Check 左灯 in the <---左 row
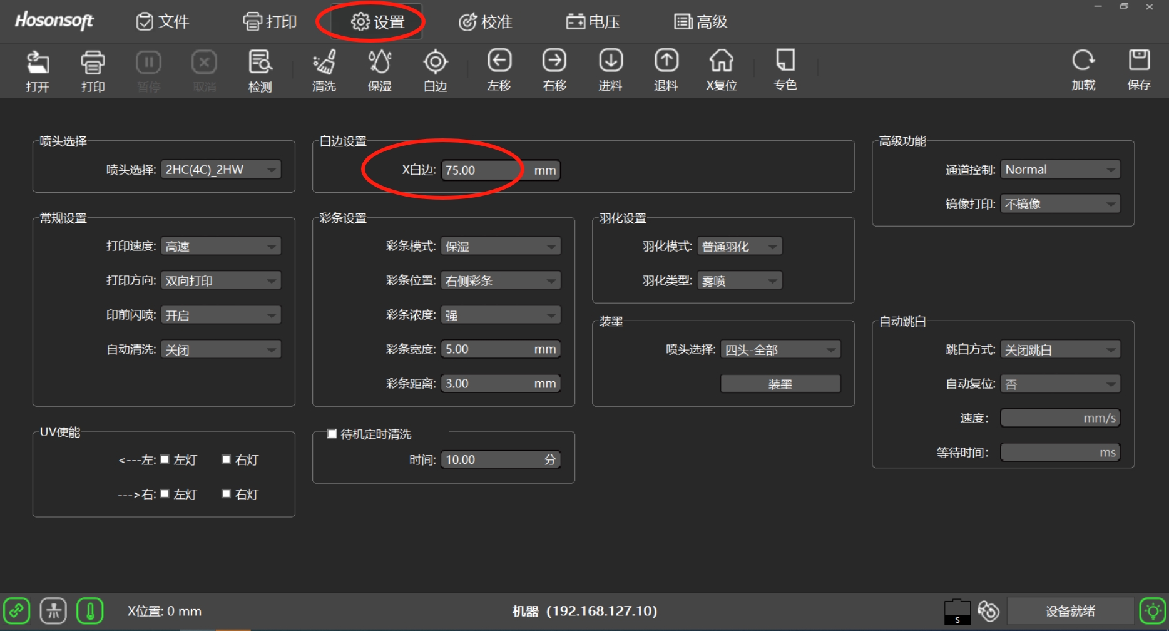 pyautogui.click(x=165, y=459)
